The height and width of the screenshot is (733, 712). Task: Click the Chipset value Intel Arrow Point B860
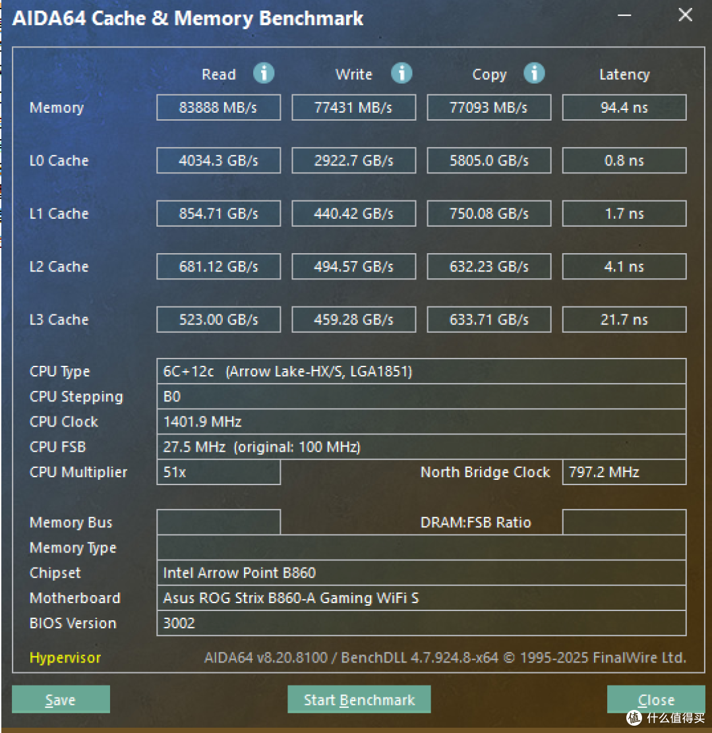[x=421, y=573]
